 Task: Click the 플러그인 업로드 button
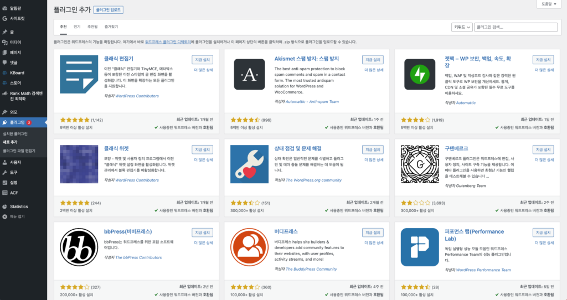(x=108, y=10)
